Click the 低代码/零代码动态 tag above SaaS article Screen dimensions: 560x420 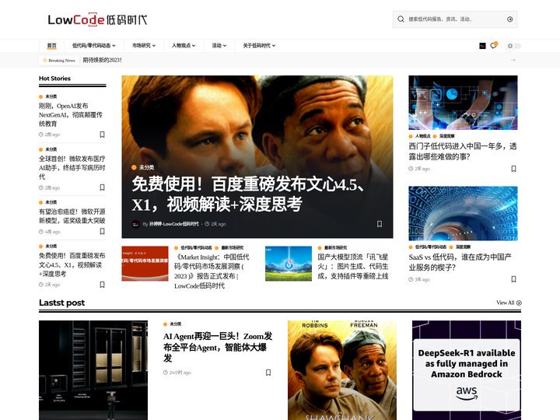tap(430, 247)
